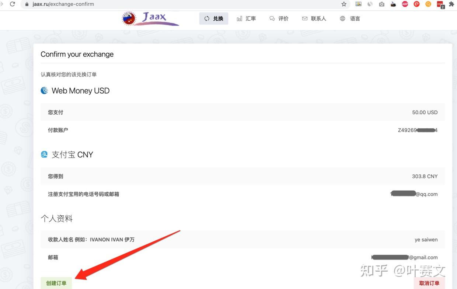Open the 汇率 rates tab
The width and height of the screenshot is (457, 289).
pyautogui.click(x=246, y=18)
